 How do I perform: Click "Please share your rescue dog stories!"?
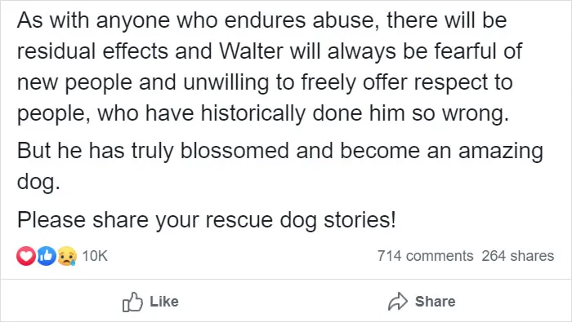[x=207, y=220]
